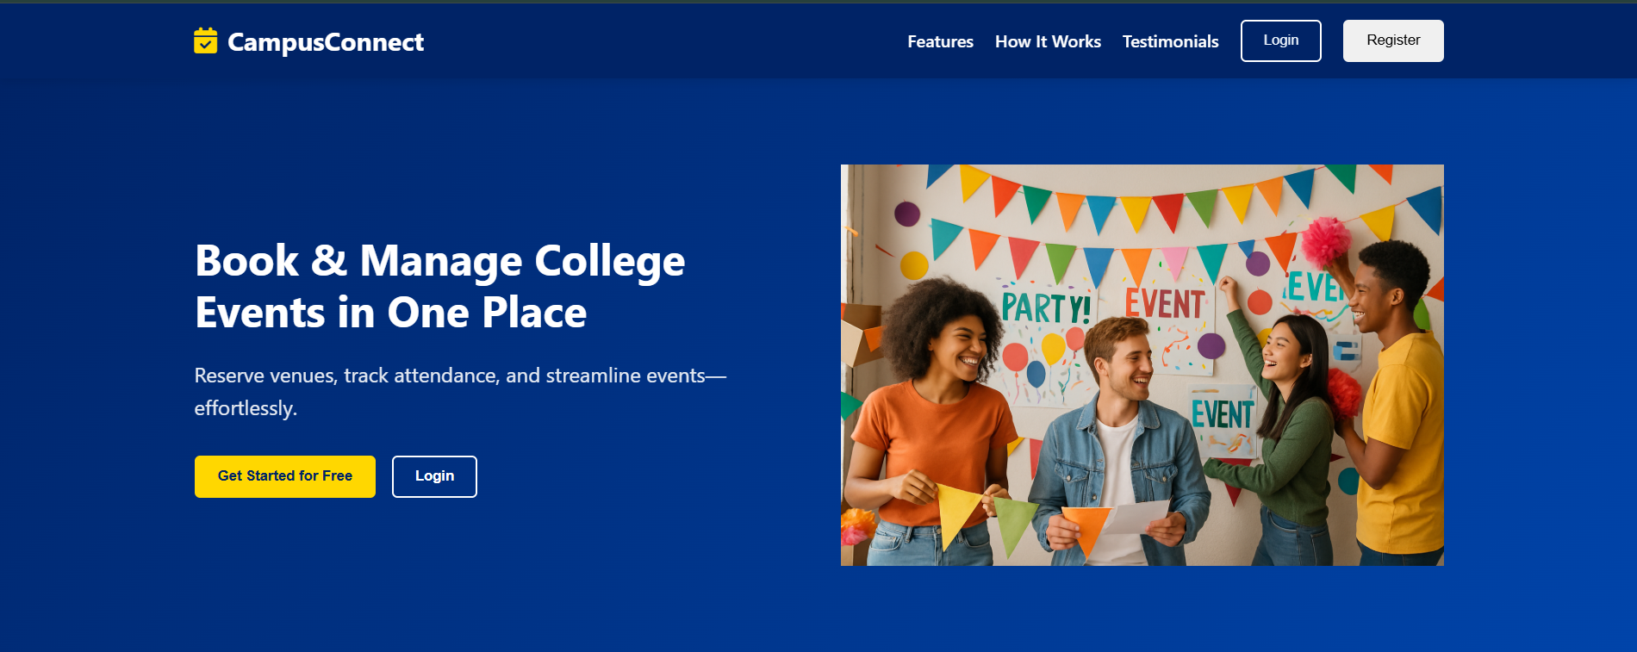Open the Testimonials navigation link
Viewport: 1637px width, 652px height.
click(x=1170, y=41)
